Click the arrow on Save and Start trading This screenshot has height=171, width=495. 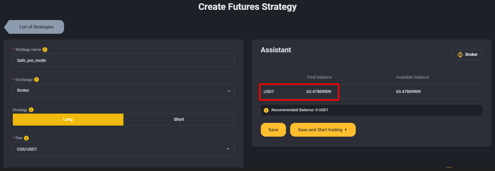(346, 130)
